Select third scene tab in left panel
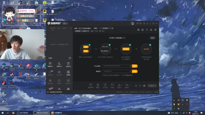Screen dimensions: 205x115 pos(64,28)
